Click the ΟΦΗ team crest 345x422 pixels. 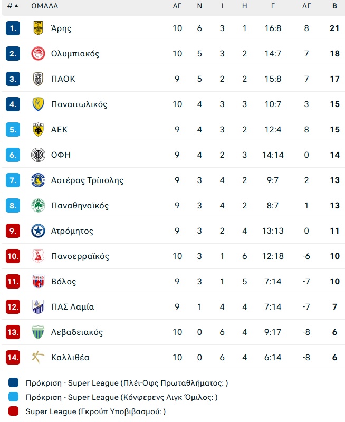coord(38,155)
